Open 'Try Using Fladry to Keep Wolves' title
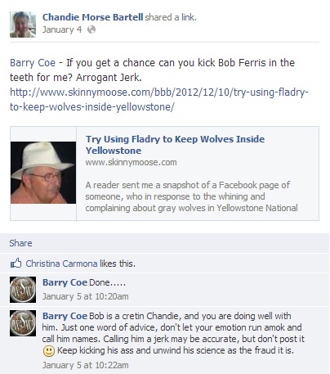The height and width of the screenshot is (374, 330). click(x=175, y=145)
